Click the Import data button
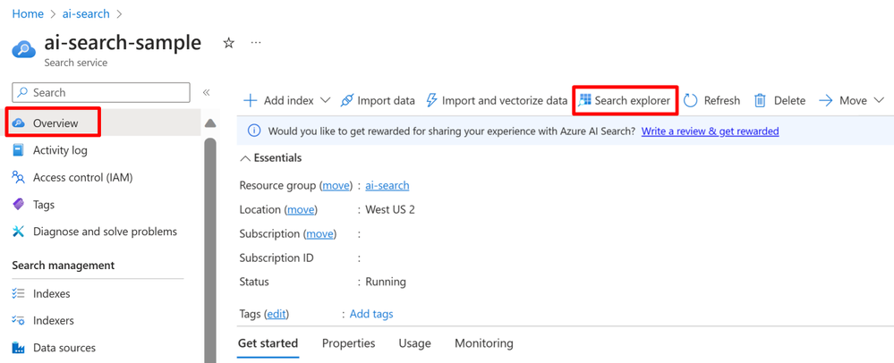 pos(378,101)
